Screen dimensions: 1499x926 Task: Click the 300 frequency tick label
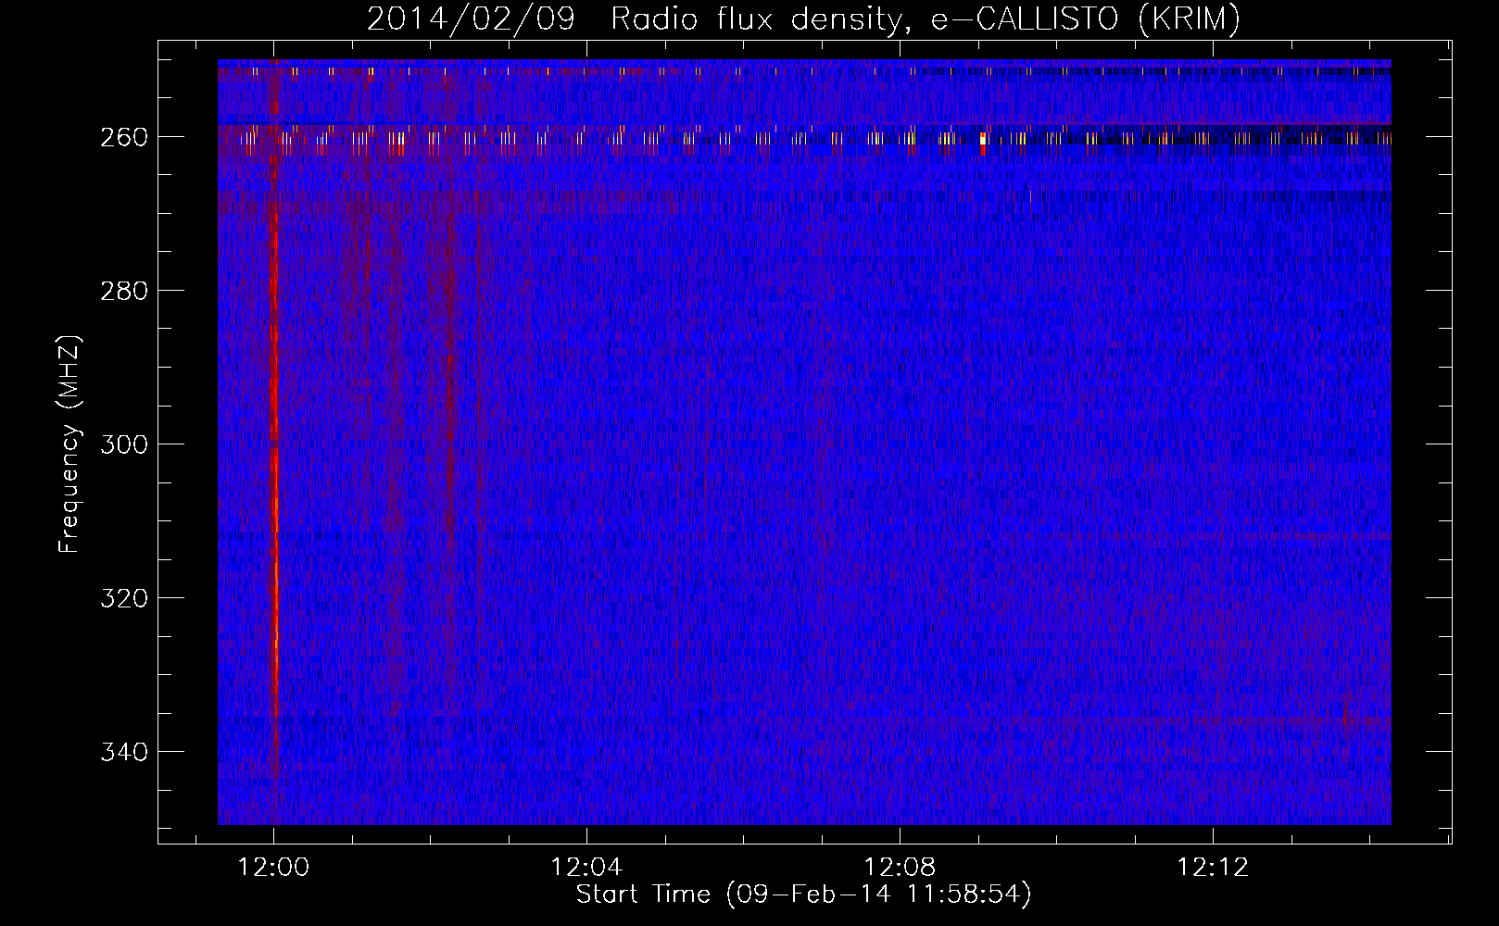[123, 444]
